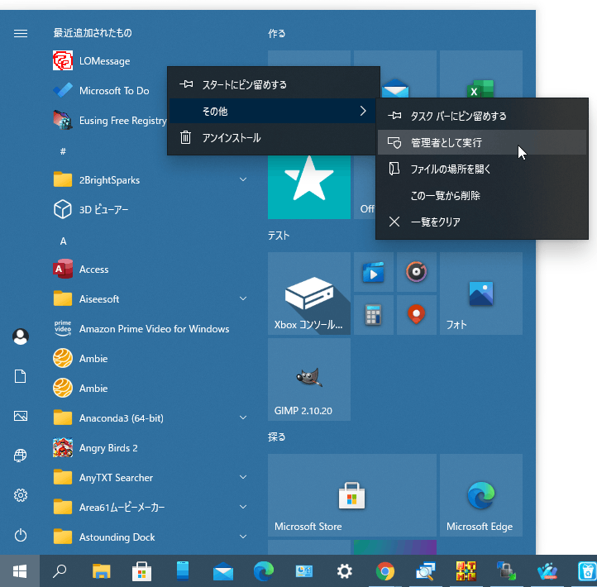This screenshot has height=587, width=597.
Task: Choose この一覧から削除
Action: [x=481, y=195]
